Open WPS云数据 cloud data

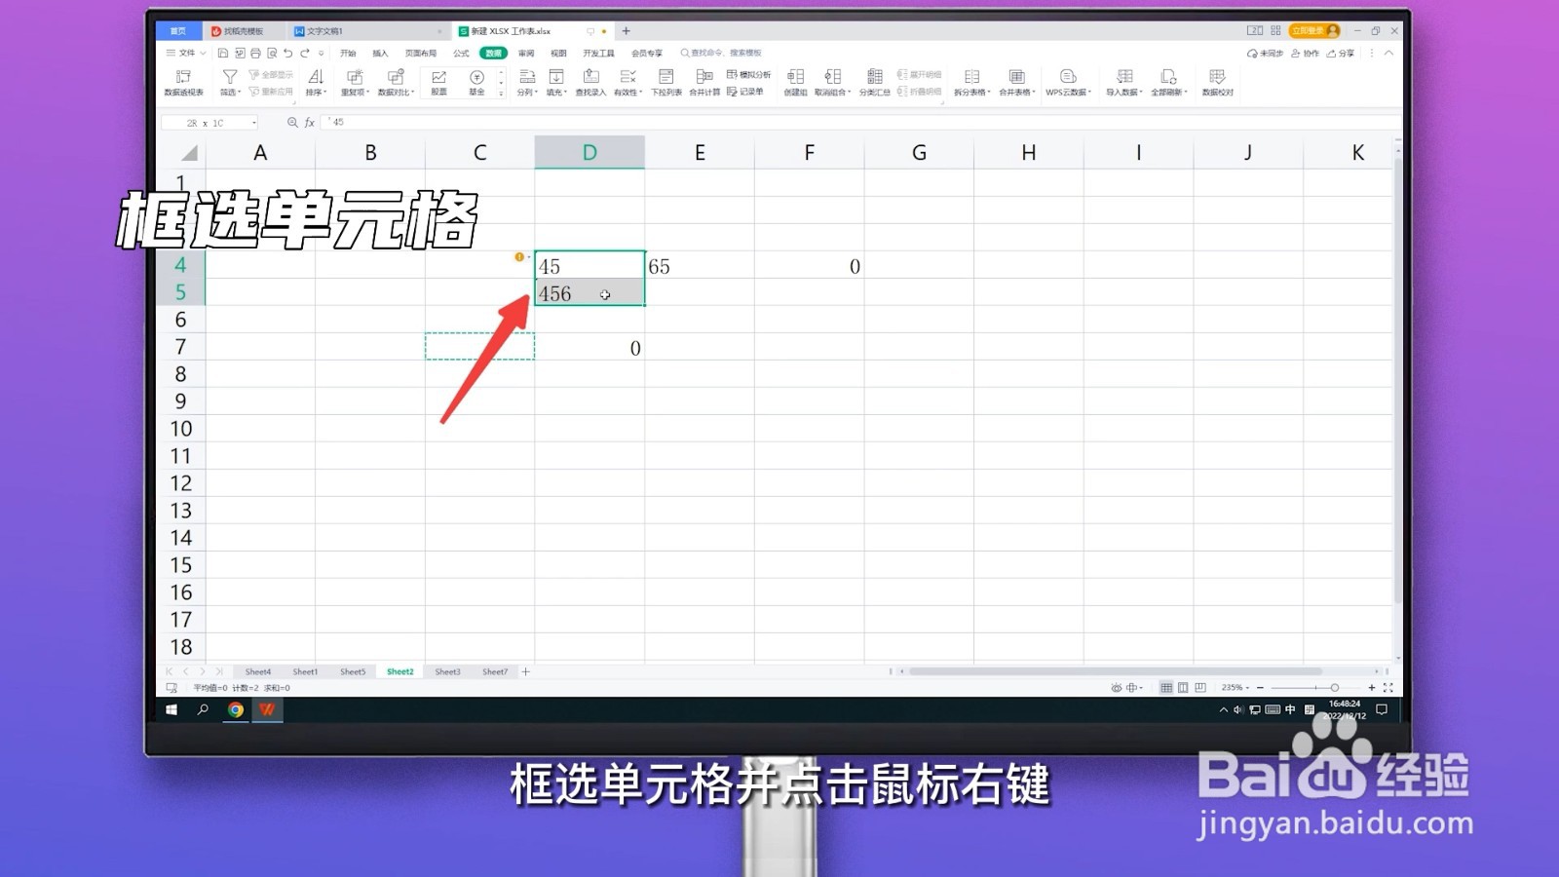point(1068,82)
